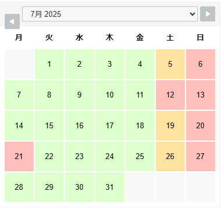Advance to next month arrow

(208, 14)
